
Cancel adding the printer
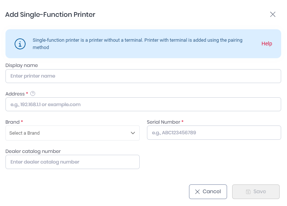(208, 191)
